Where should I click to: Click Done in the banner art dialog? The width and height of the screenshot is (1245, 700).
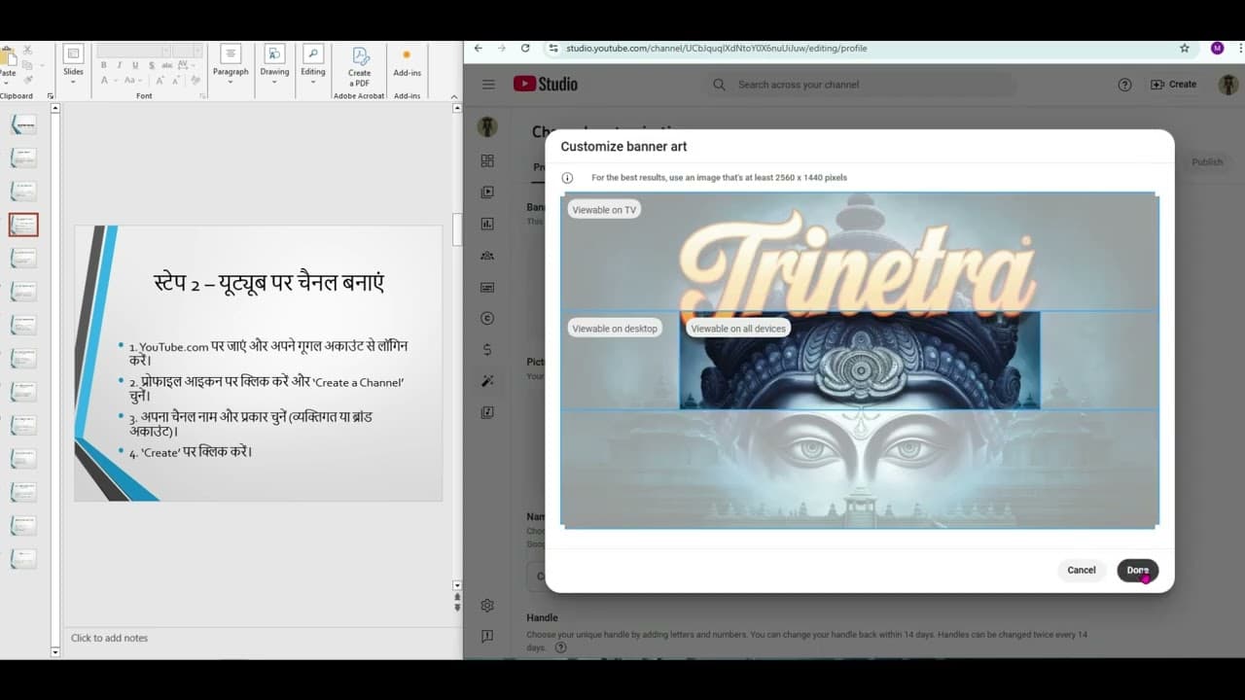click(x=1137, y=571)
